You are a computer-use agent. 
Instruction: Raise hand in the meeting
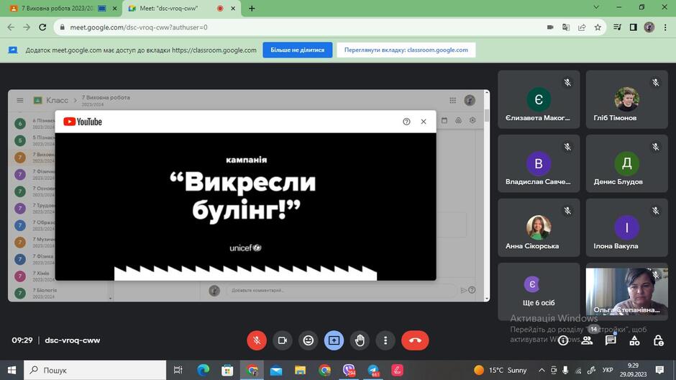[x=360, y=340]
